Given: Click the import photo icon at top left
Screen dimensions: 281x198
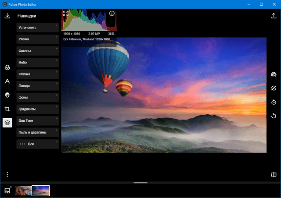Looking at the screenshot, I should click(7, 16).
